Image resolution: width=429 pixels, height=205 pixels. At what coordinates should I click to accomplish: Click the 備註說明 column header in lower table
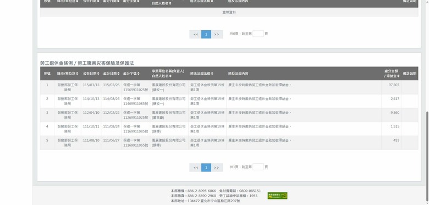410,74
